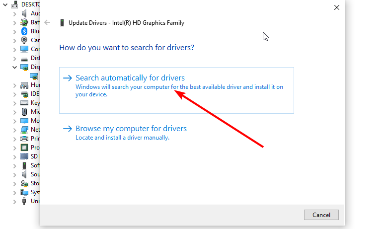Expand the 'Mo' monitors node chevron
This screenshot has height=229, width=385.
point(14,121)
